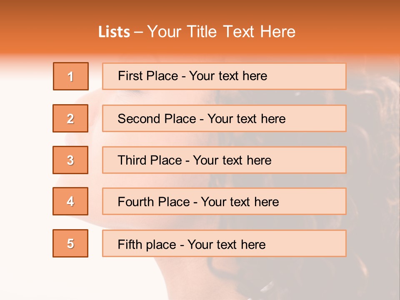The width and height of the screenshot is (400, 300).
Task: Click the empty area below the number 5 box
Action: (70, 277)
